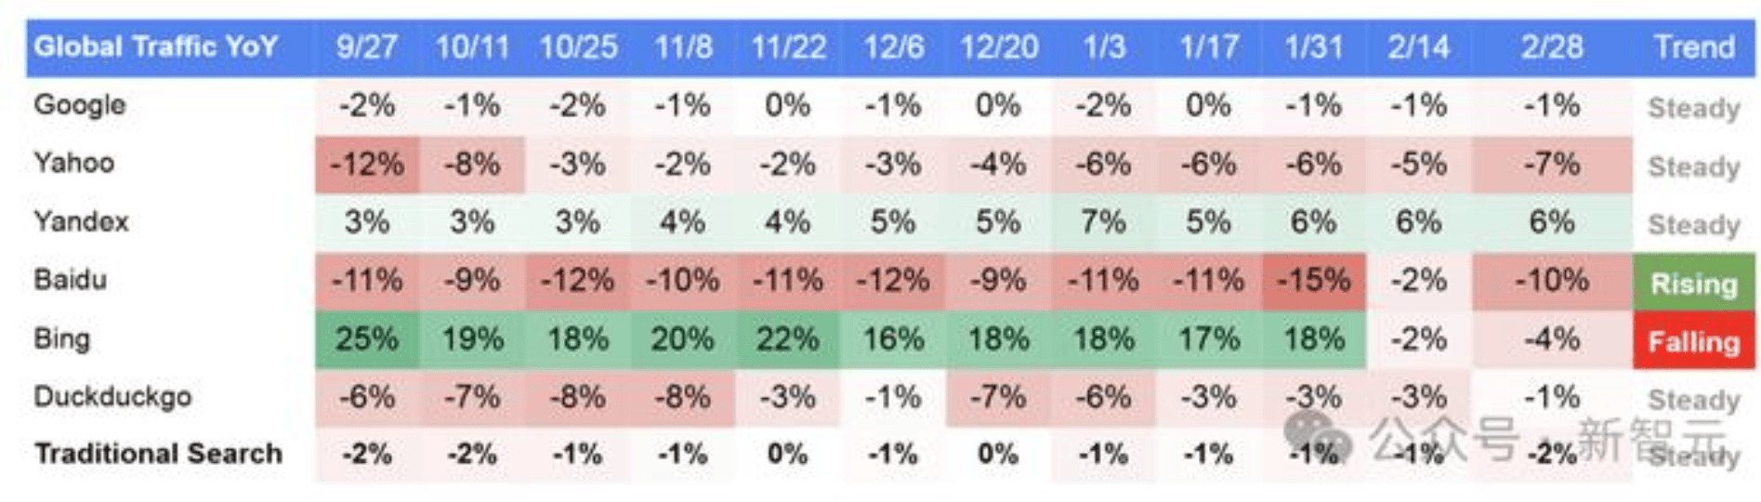The width and height of the screenshot is (1761, 502).
Task: Click the WeChat watermark icon
Action: pyautogui.click(x=1317, y=435)
